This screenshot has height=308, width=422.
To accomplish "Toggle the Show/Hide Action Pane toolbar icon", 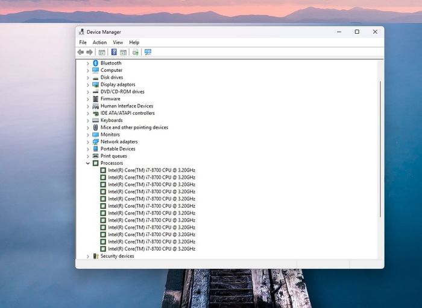I will pyautogui.click(x=123, y=52).
